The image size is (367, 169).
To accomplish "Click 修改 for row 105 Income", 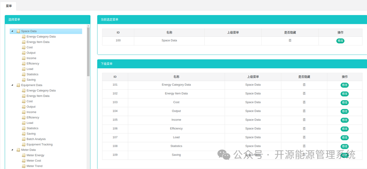I will [344, 120].
